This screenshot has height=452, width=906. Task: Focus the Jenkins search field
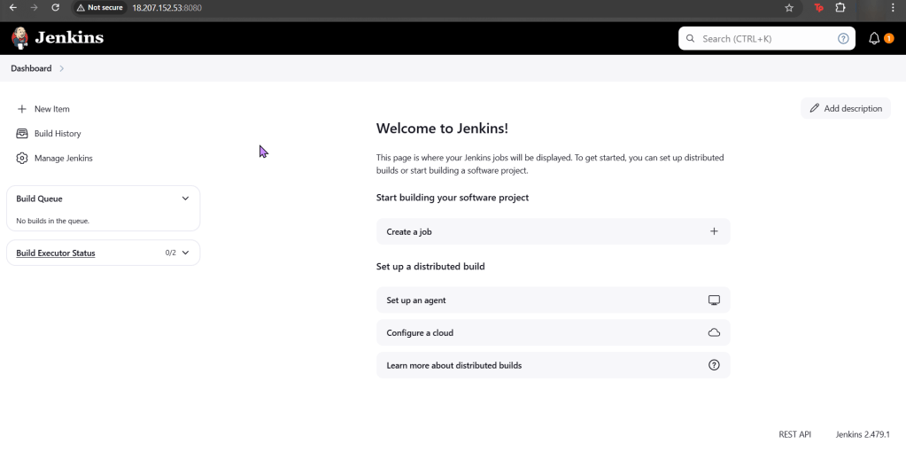click(762, 39)
